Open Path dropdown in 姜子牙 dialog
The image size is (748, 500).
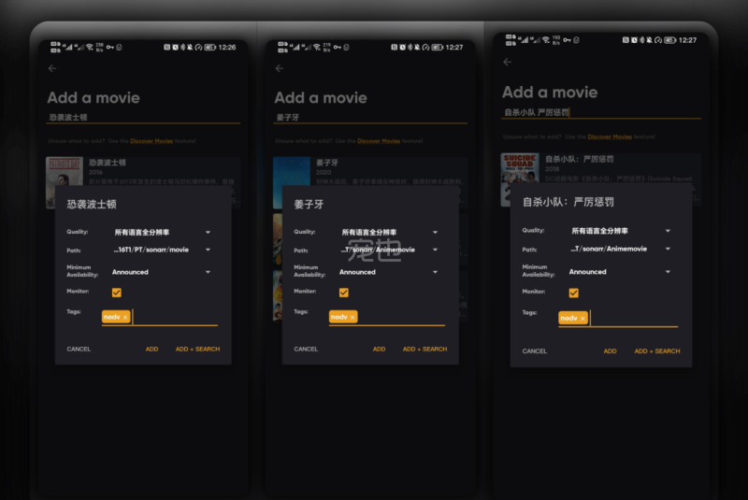pos(389,250)
